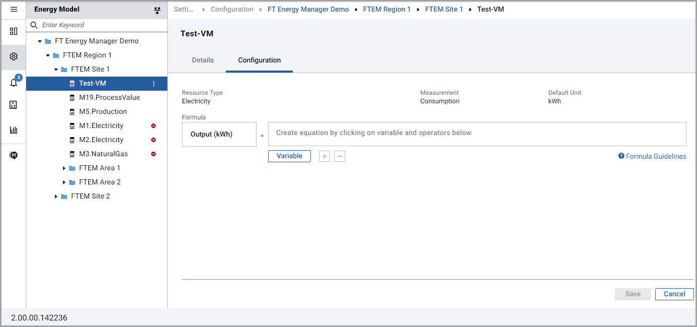Open the hamburger navigation menu

pos(14,9)
